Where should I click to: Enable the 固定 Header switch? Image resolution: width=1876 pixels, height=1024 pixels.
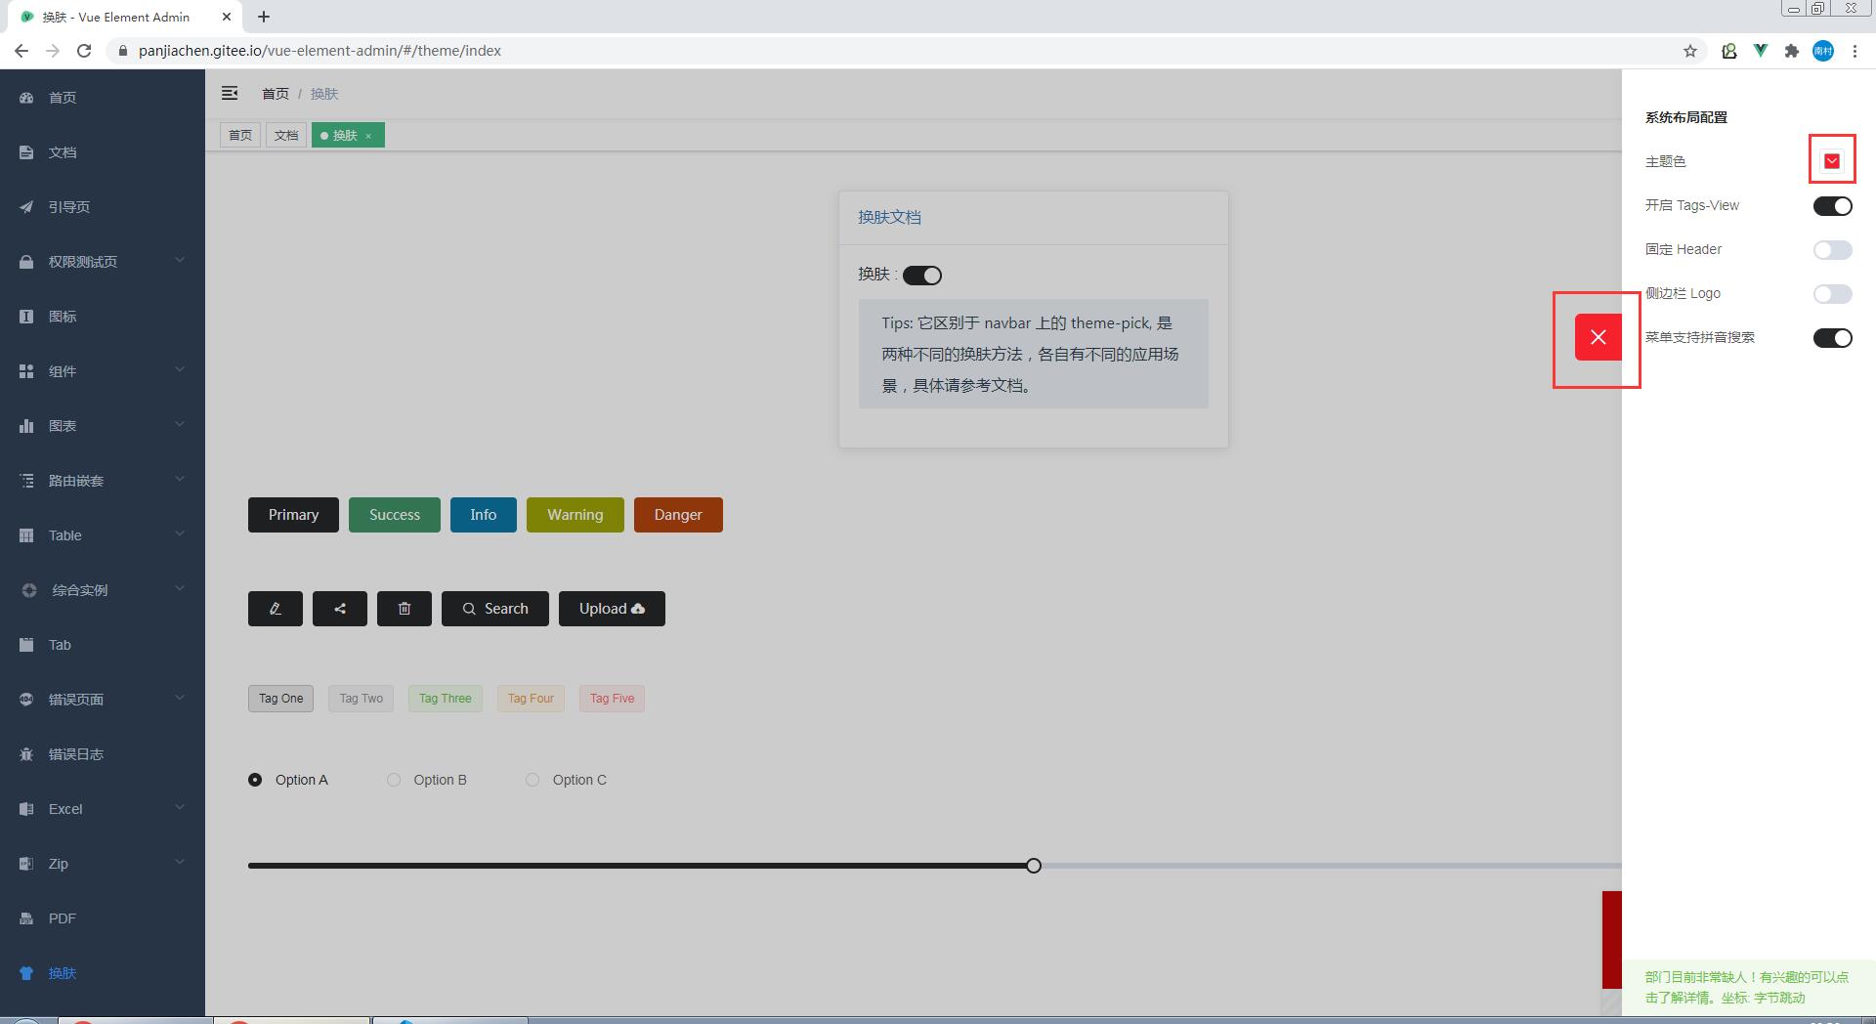[1833, 250]
